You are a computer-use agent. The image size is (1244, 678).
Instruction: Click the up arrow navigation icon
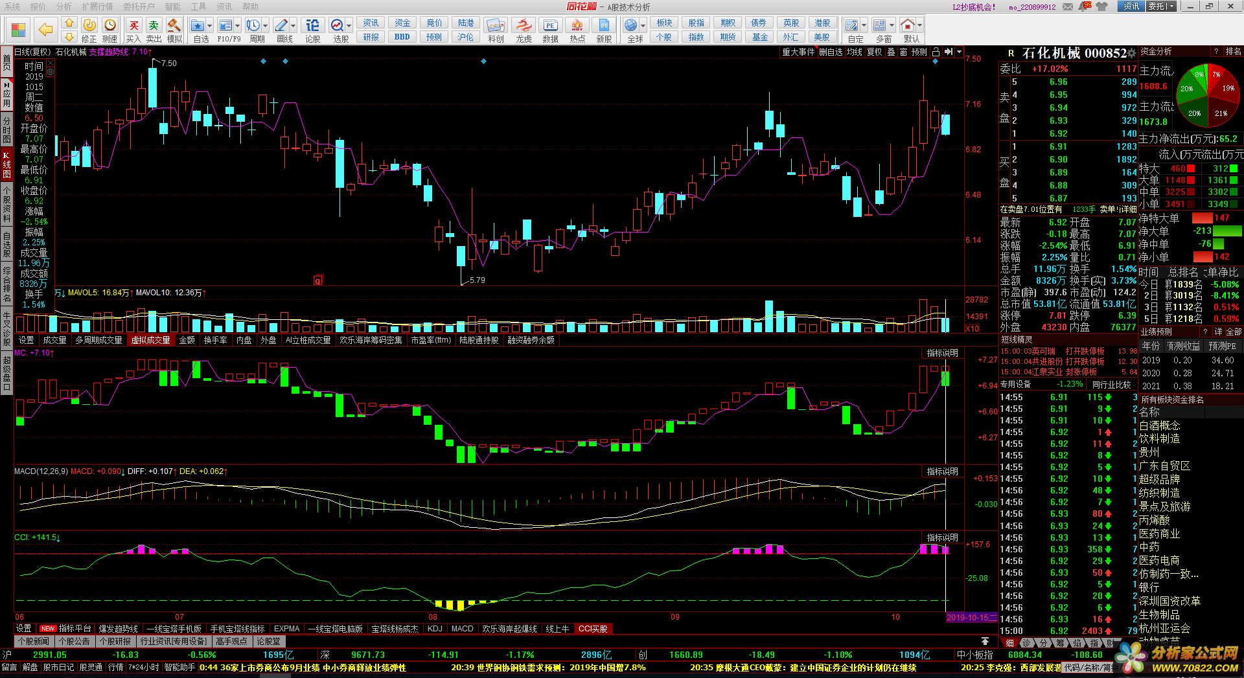69,23
